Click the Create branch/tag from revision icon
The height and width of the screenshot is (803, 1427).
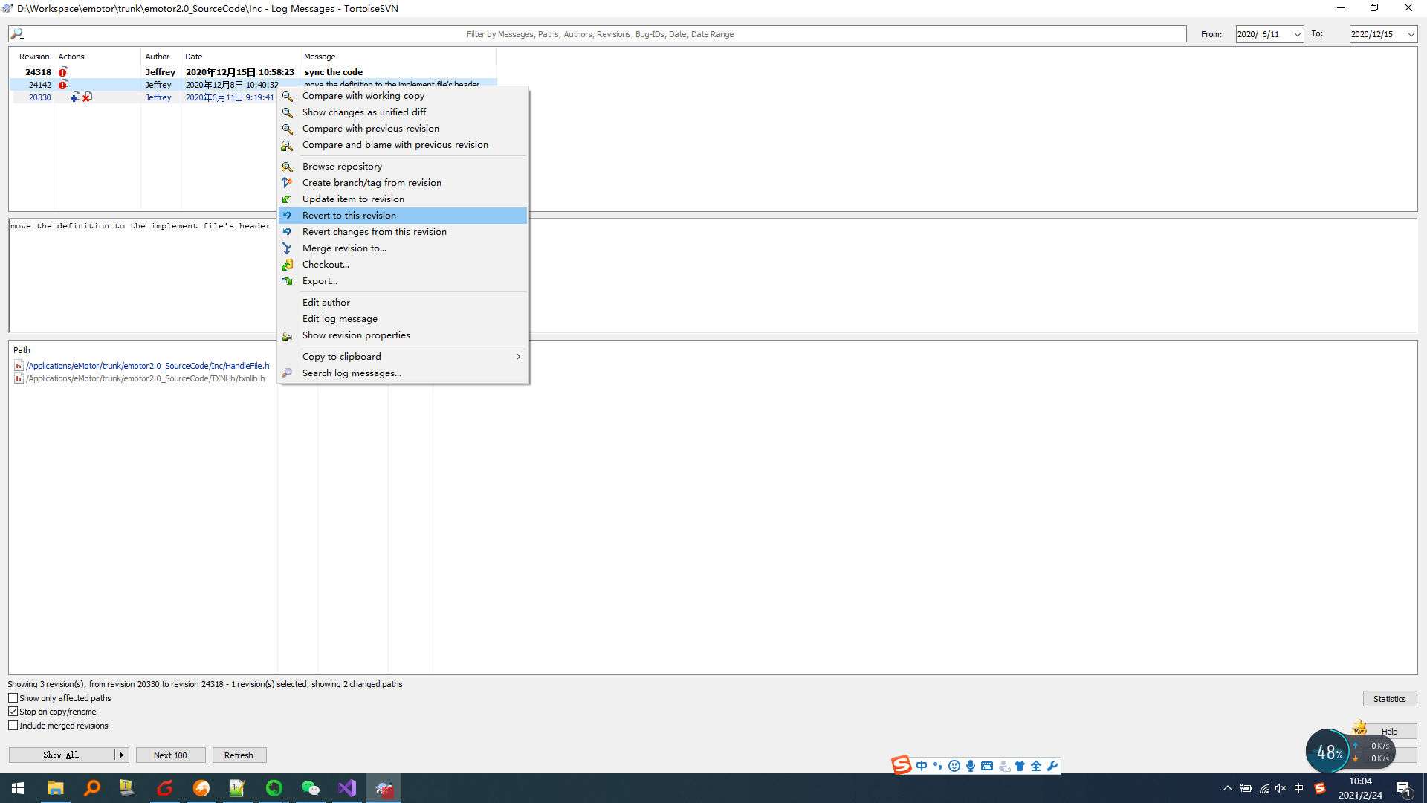287,182
